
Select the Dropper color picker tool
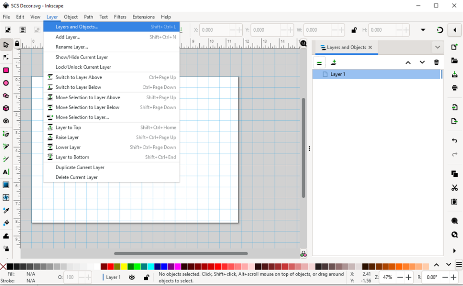coord(6,210)
